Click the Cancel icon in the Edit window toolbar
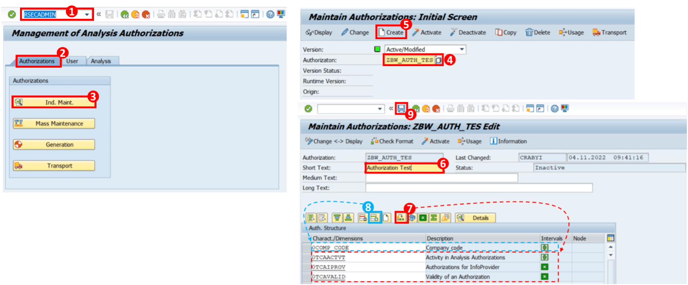 pyautogui.click(x=436, y=109)
